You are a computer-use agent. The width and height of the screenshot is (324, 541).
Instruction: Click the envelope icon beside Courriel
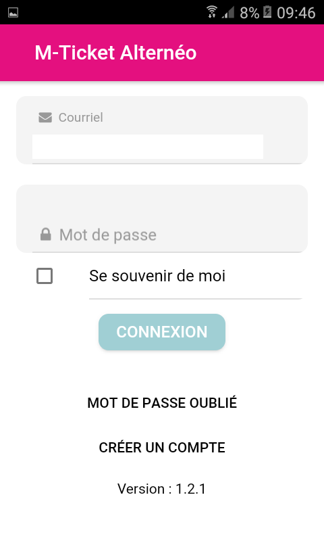click(x=45, y=118)
